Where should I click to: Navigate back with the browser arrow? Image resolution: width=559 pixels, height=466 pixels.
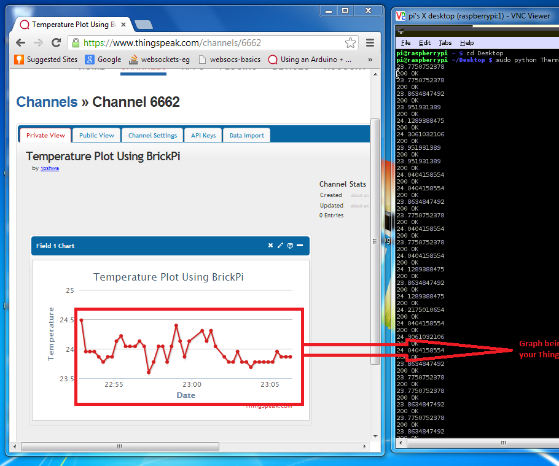click(20, 43)
